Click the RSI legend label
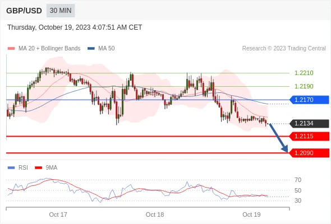This screenshot has width=331, height=224. point(23,168)
